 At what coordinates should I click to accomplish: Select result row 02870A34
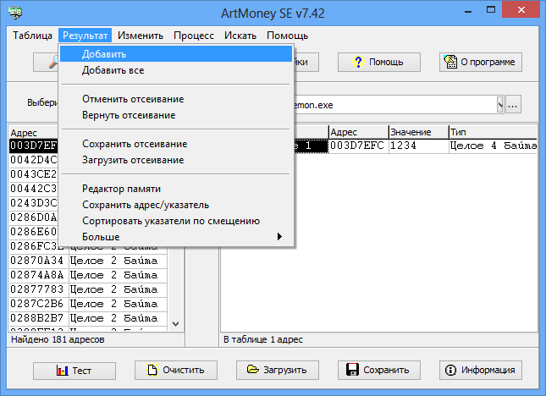[88, 261]
